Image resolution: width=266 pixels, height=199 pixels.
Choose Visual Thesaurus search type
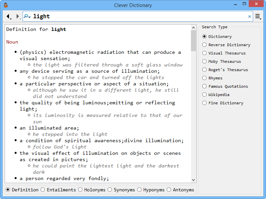click(224, 53)
